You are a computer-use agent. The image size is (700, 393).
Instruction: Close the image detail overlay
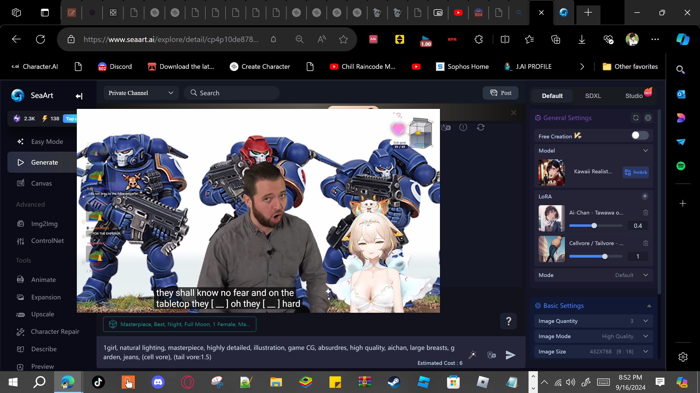tap(514, 113)
